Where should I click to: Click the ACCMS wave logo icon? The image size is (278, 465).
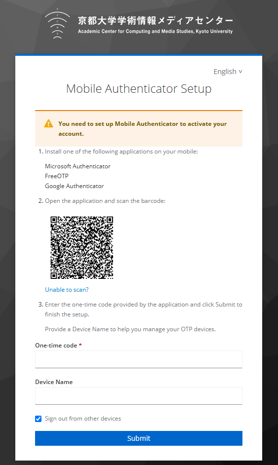pos(57,24)
